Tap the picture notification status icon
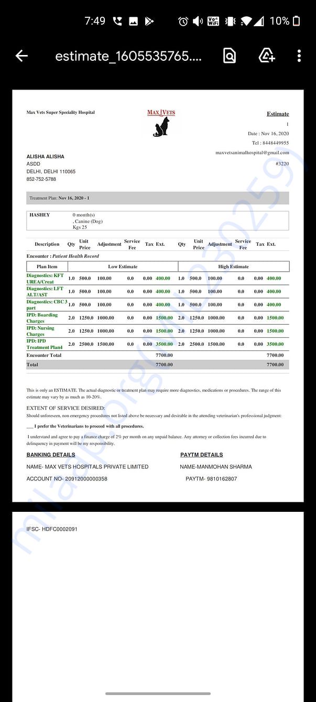This screenshot has height=702, width=316. [x=133, y=21]
